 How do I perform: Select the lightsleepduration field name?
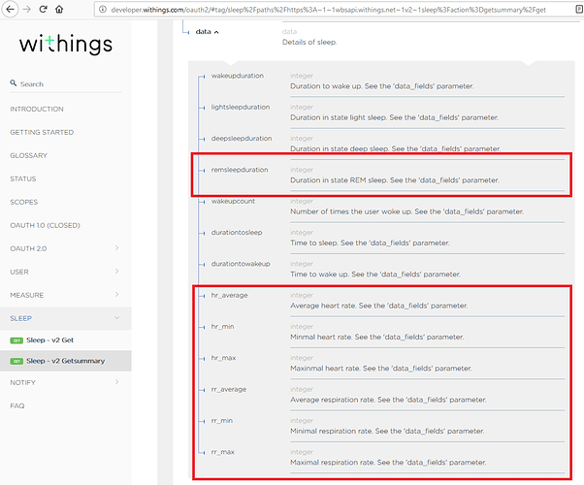point(241,108)
